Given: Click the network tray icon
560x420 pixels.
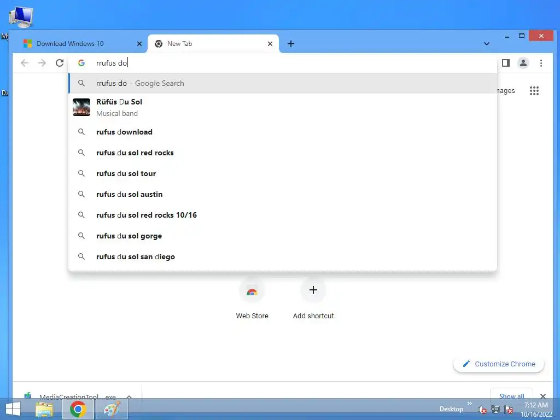Looking at the screenshot, I should point(495,409).
